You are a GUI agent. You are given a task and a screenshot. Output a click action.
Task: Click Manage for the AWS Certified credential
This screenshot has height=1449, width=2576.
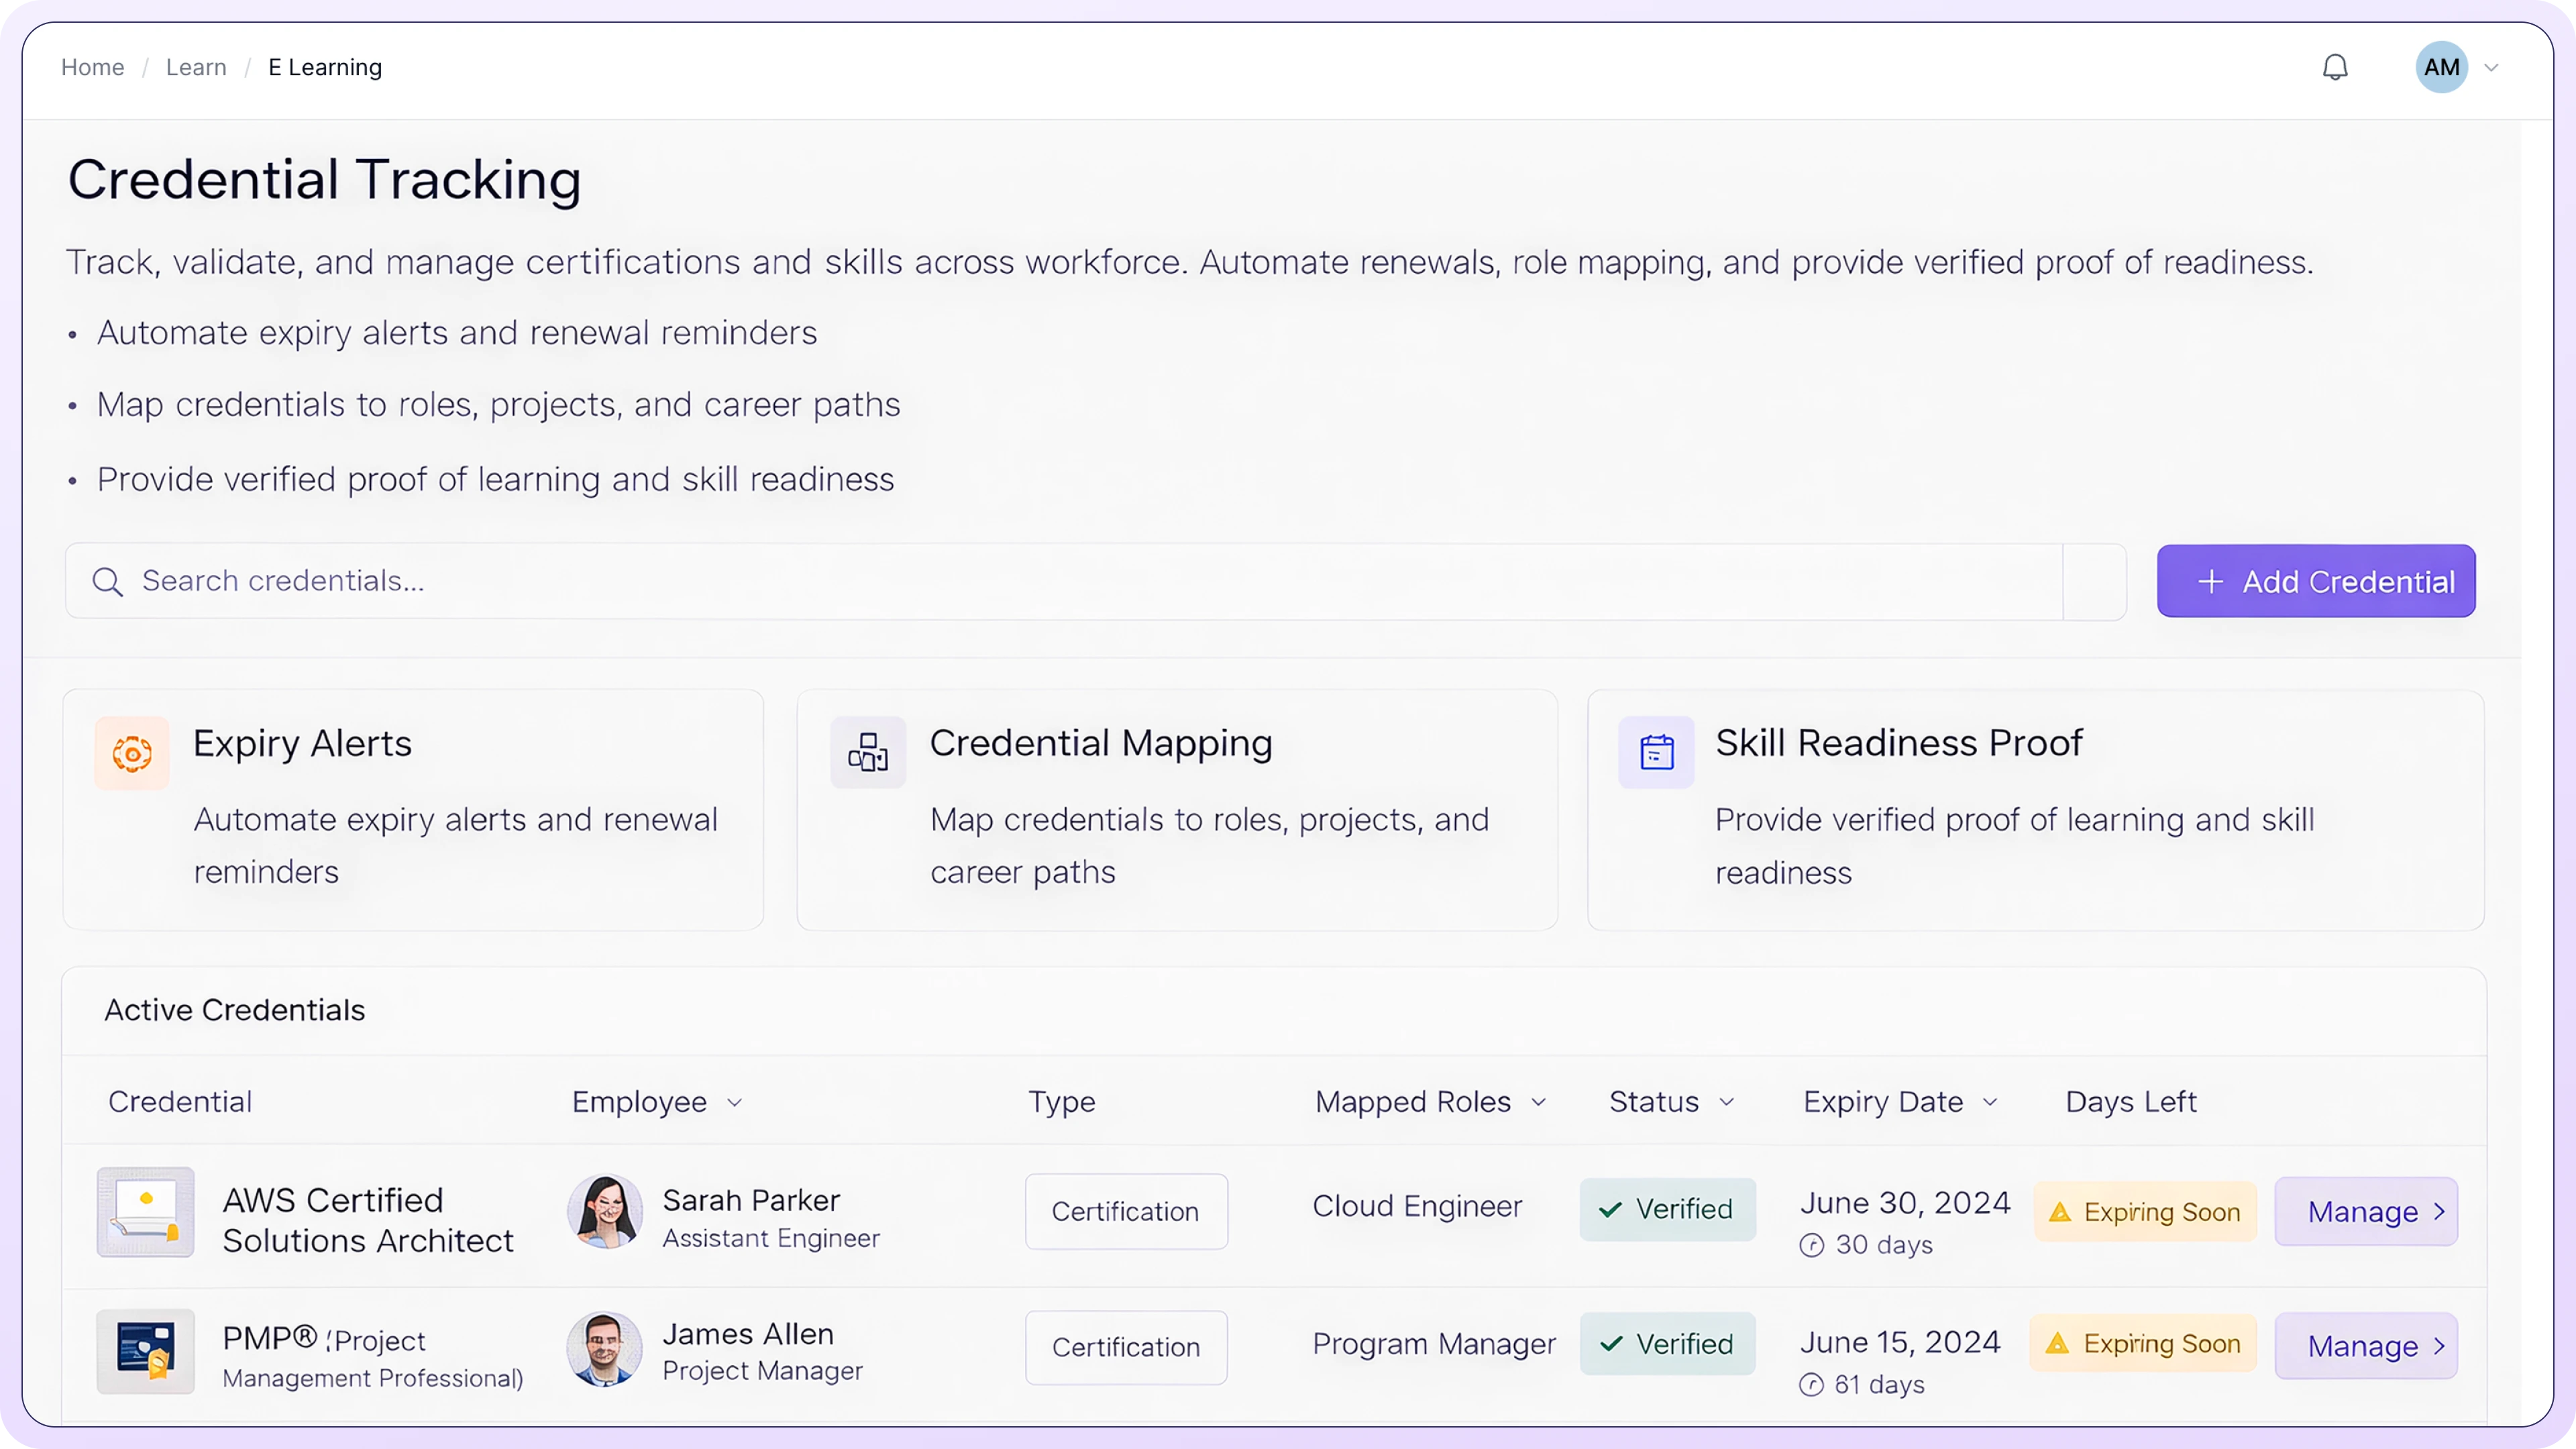click(2366, 1212)
